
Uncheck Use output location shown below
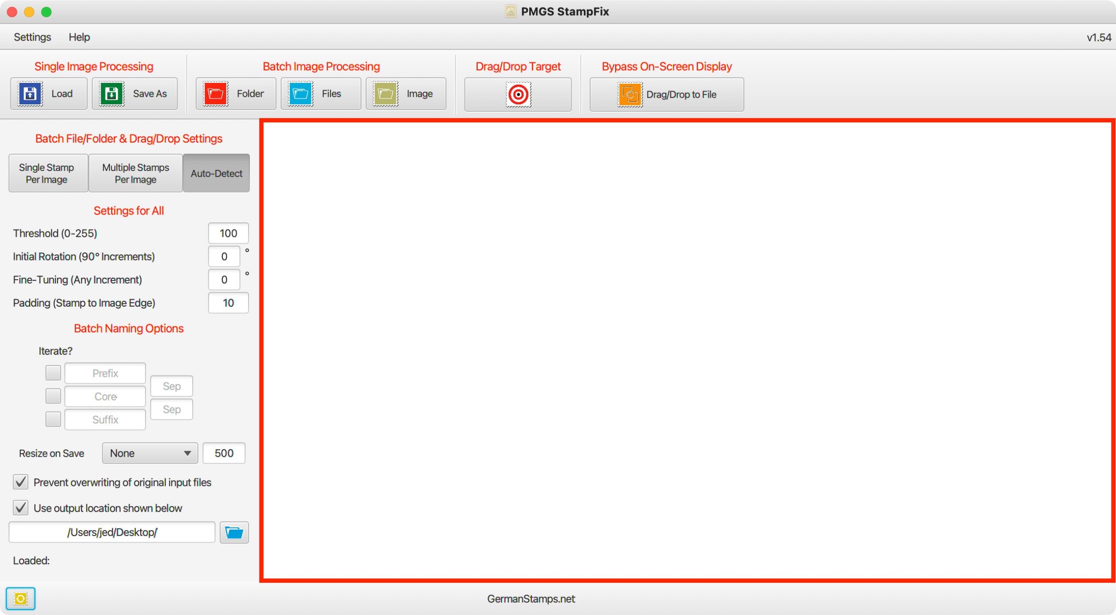20,508
